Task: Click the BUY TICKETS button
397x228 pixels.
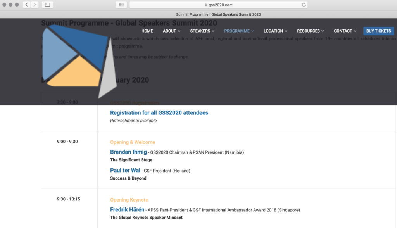Action: tap(378, 31)
